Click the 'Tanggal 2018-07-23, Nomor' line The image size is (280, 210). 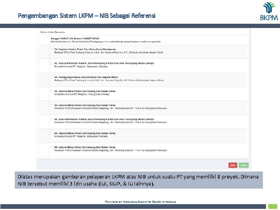pyautogui.click(x=75, y=38)
